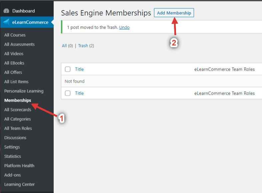
Task: Undo the move to Trash
Action: click(x=124, y=27)
